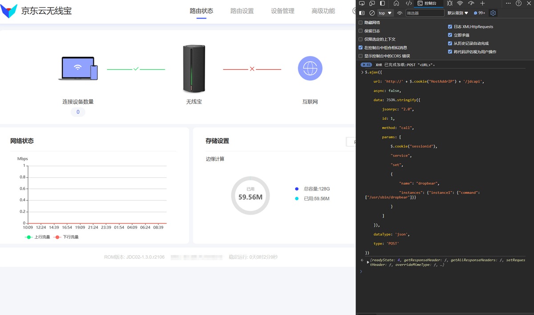Click the 41 grouped message count badge
This screenshot has height=315, width=534.
coord(366,65)
